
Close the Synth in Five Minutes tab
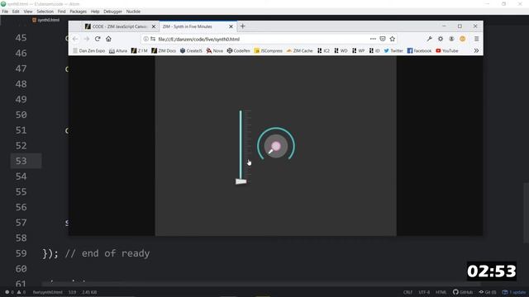[231, 26]
